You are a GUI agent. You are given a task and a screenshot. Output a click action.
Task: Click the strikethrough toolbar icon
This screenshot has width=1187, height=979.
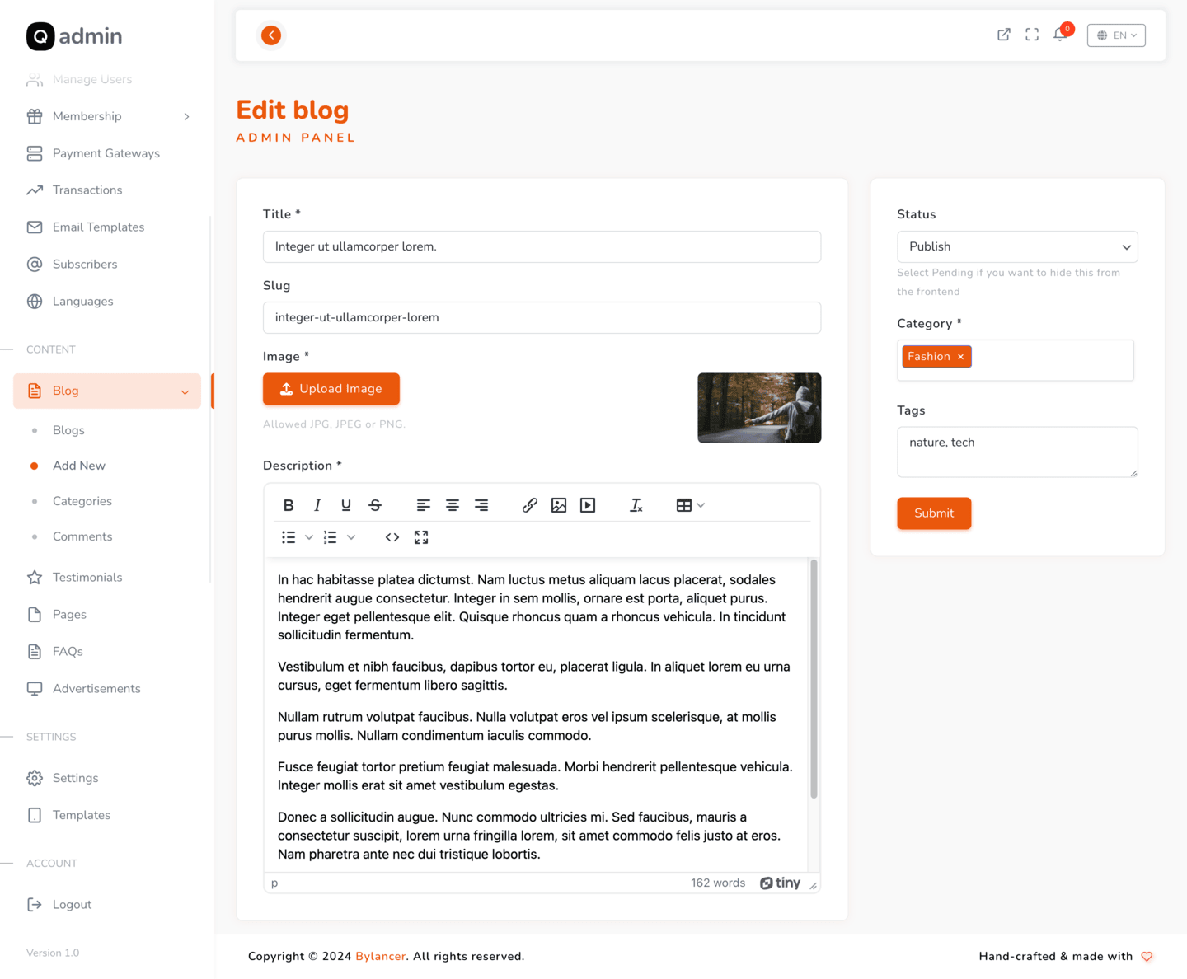pyautogui.click(x=375, y=505)
